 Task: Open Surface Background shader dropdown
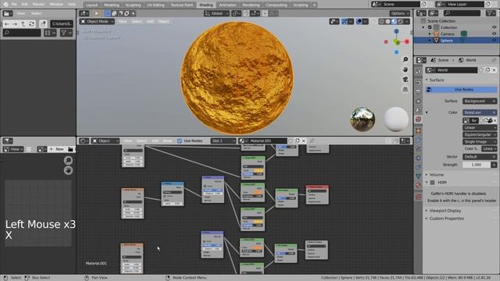tap(480, 101)
